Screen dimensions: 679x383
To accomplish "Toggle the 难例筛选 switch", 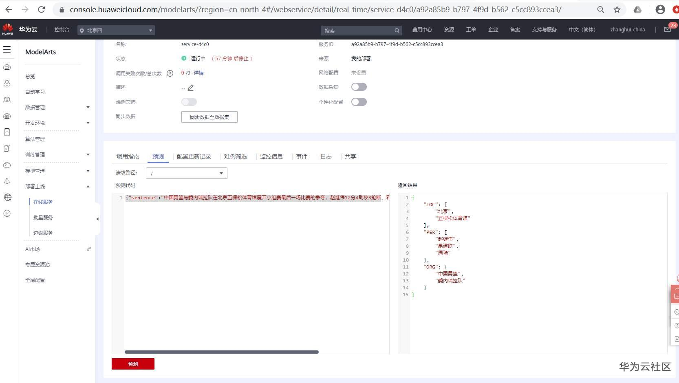I will click(189, 102).
